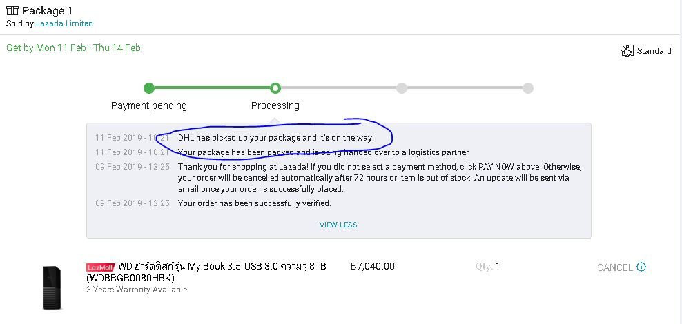Collapse tracking details with VIEW LESS
The image size is (682, 324).
click(338, 225)
